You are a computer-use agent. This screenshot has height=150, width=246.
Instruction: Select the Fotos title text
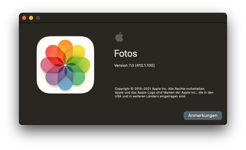tap(126, 53)
